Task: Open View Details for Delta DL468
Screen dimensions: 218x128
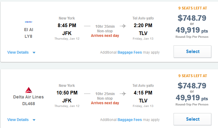Action: [x=18, y=120]
